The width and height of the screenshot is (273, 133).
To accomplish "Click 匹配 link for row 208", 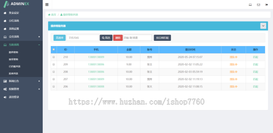I will (255, 72).
